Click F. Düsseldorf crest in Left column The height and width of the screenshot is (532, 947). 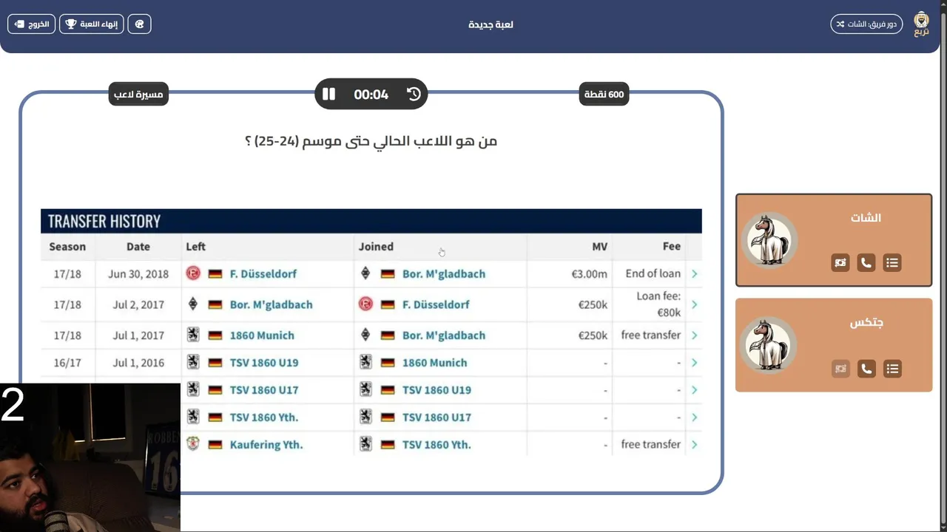click(193, 273)
